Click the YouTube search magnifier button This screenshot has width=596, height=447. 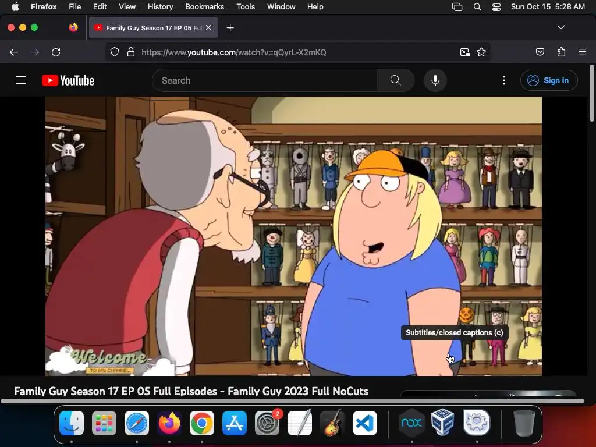point(395,80)
